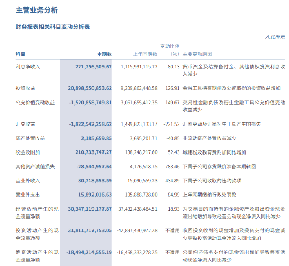Click the column header 变动比例
The width and height of the screenshot is (289, 266).
point(170,46)
